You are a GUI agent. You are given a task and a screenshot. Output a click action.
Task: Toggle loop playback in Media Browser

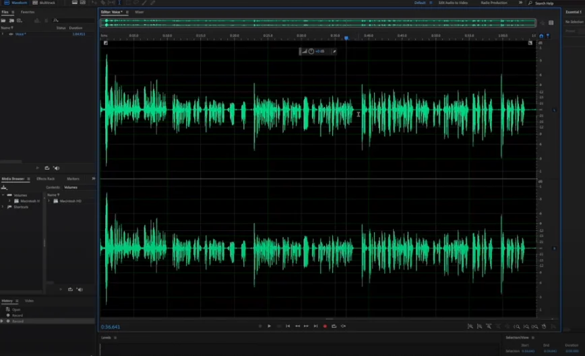[70, 289]
